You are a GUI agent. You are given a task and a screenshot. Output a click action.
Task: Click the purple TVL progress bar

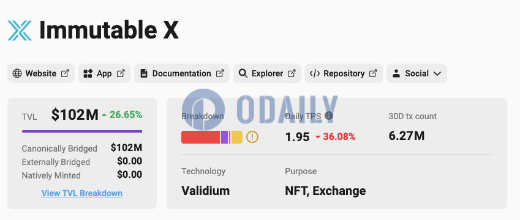coord(82,131)
